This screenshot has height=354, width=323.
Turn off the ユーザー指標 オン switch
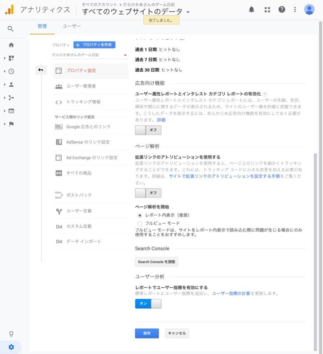148,303
